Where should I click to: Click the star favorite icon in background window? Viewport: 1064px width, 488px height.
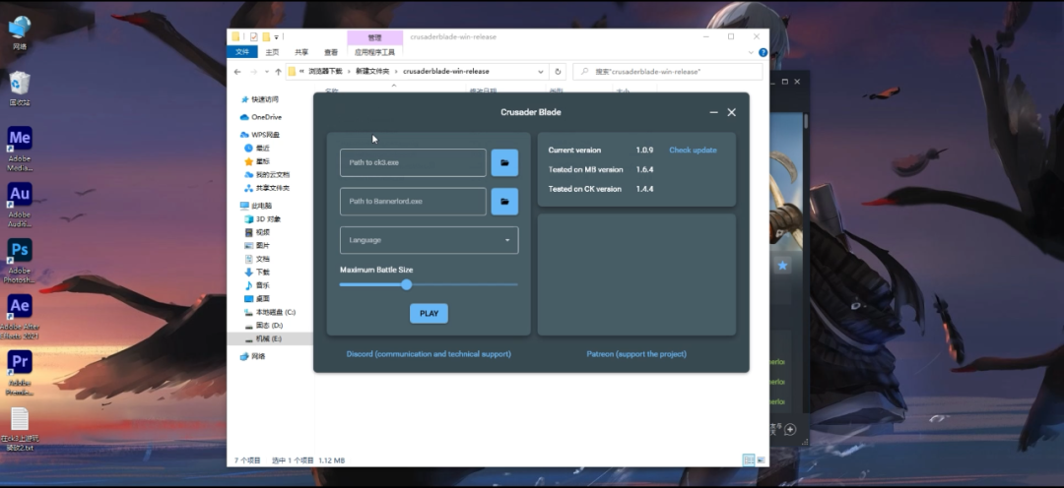(x=782, y=266)
